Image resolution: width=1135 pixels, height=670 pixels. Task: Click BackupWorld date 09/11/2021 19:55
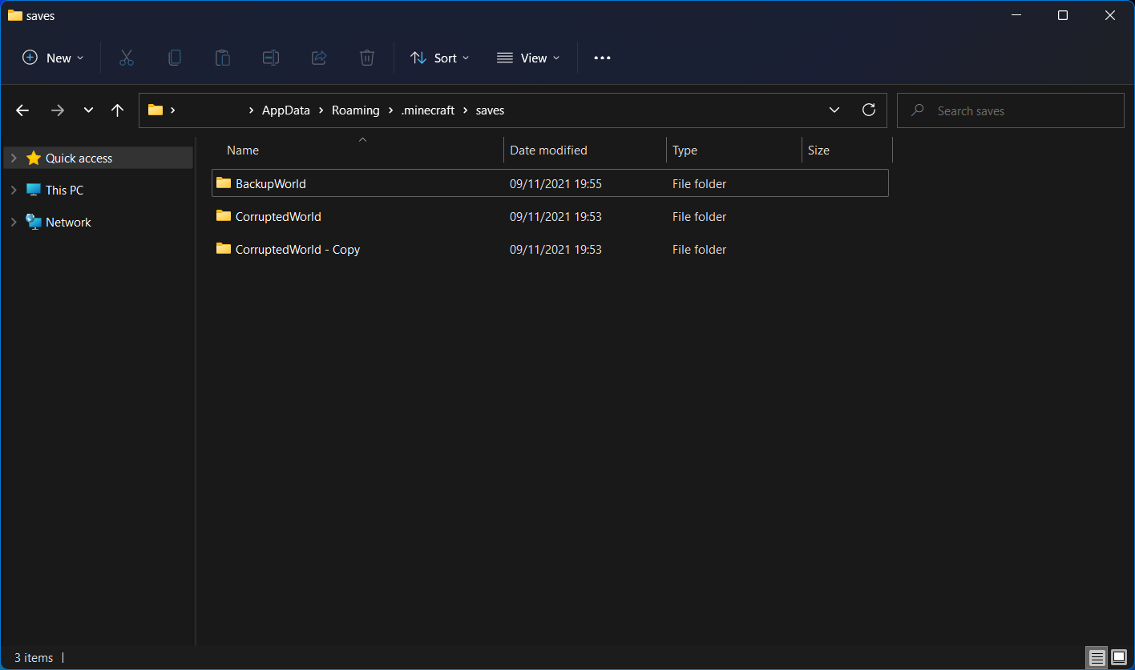click(555, 183)
